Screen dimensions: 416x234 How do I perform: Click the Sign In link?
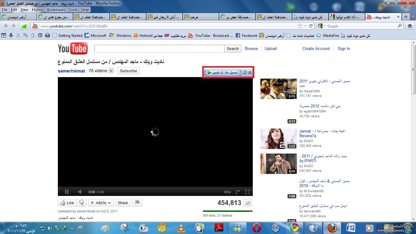click(344, 48)
